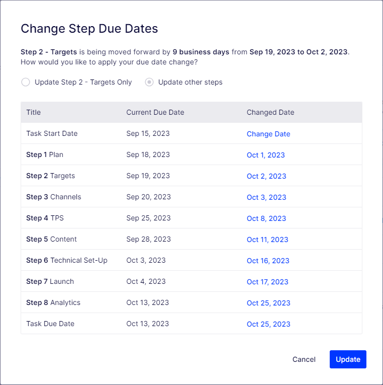This screenshot has width=383, height=385.
Task: Click Step 5 Content date Oct 11, 2023
Action: click(267, 240)
